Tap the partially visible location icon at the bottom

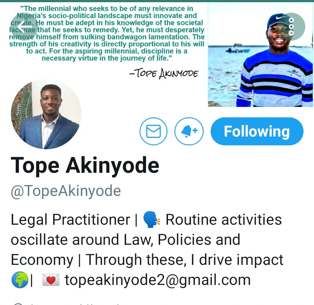(x=18, y=304)
